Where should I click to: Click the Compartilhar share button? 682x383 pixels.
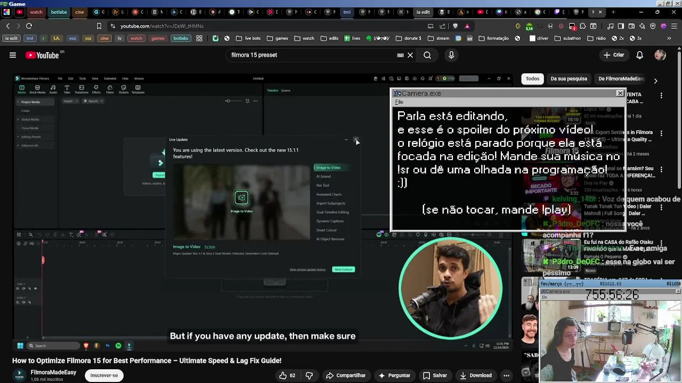345,376
